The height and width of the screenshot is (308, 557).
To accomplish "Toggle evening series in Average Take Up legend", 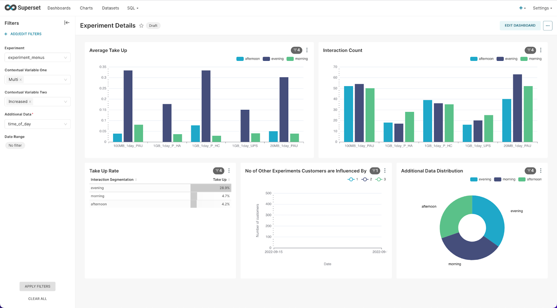I will click(x=273, y=59).
